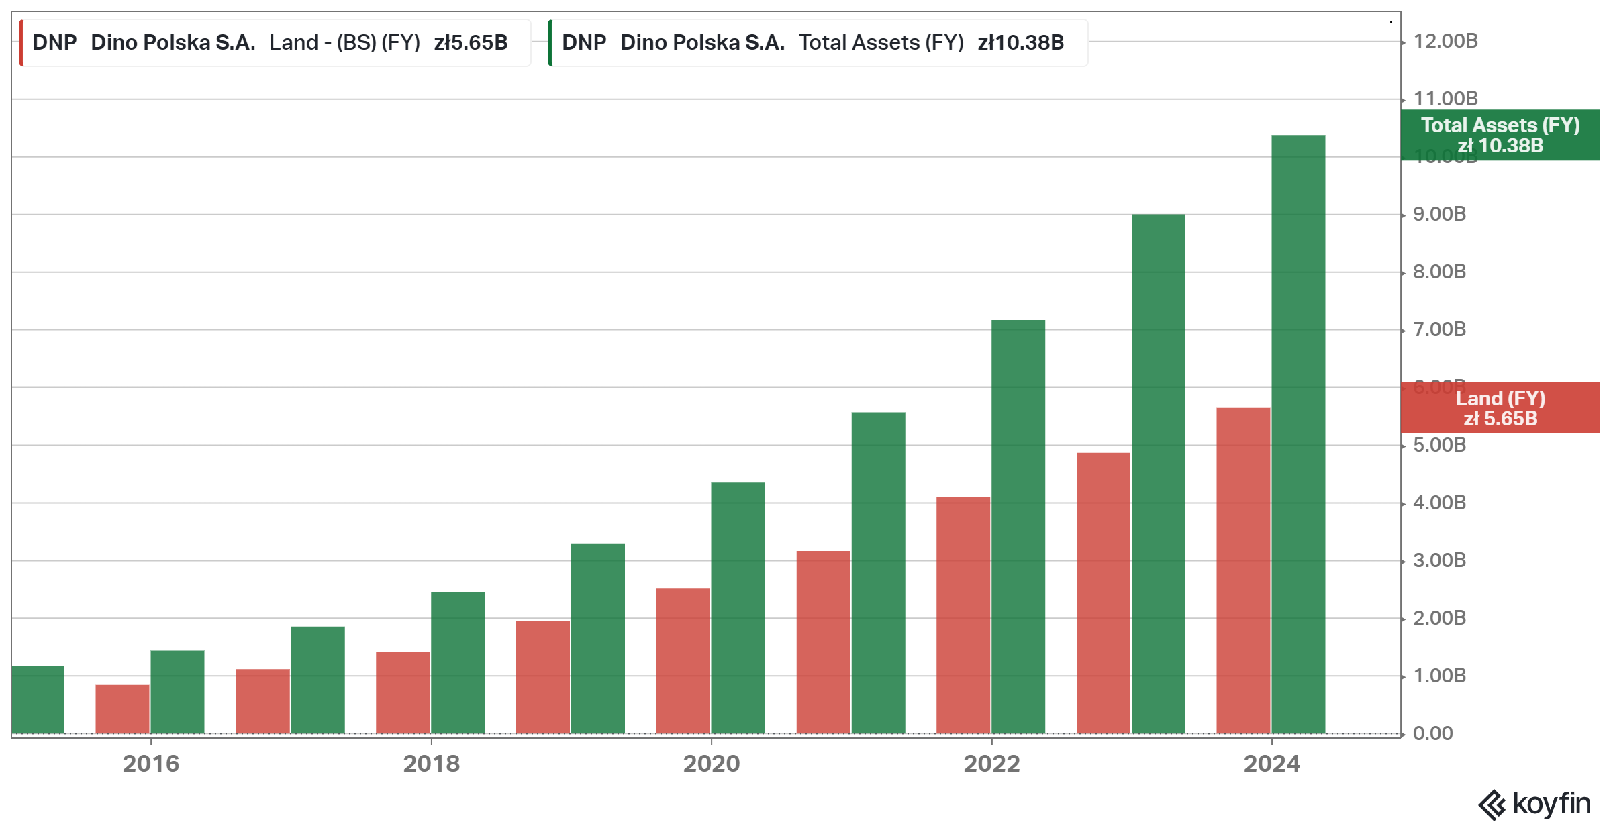Image resolution: width=1611 pixels, height=832 pixels.
Task: Click the 2020 x-axis label
Action: 712,764
